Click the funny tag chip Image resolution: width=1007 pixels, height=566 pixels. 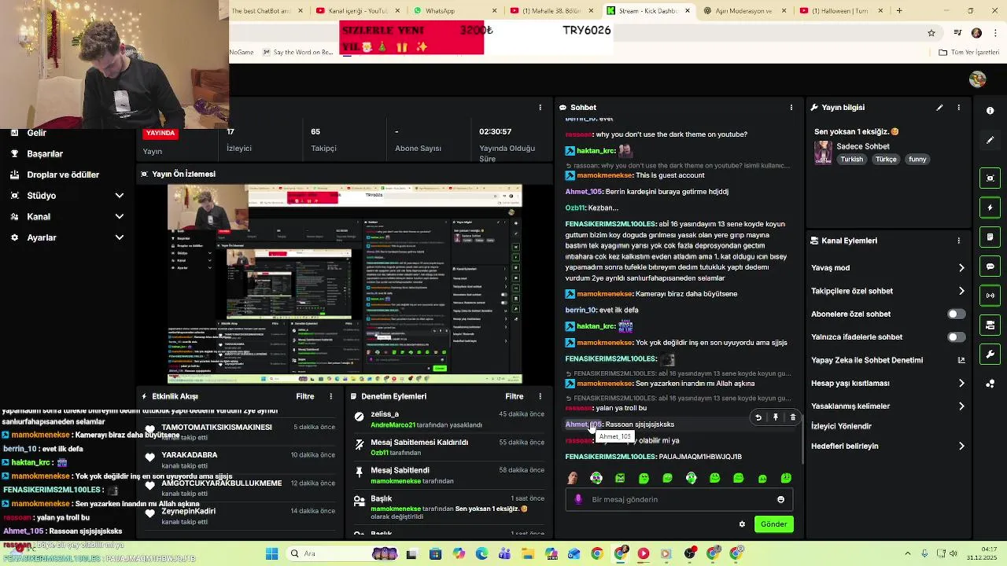click(x=917, y=160)
